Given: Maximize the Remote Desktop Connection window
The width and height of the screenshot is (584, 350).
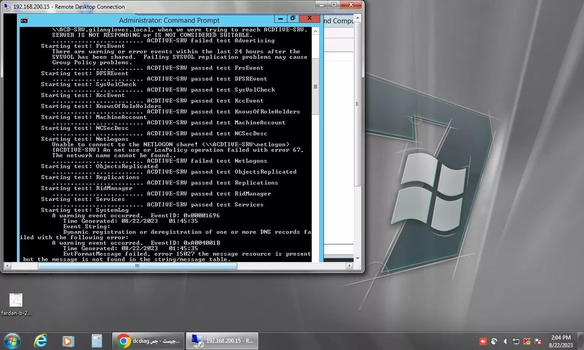Looking at the screenshot, I should (x=334, y=5).
